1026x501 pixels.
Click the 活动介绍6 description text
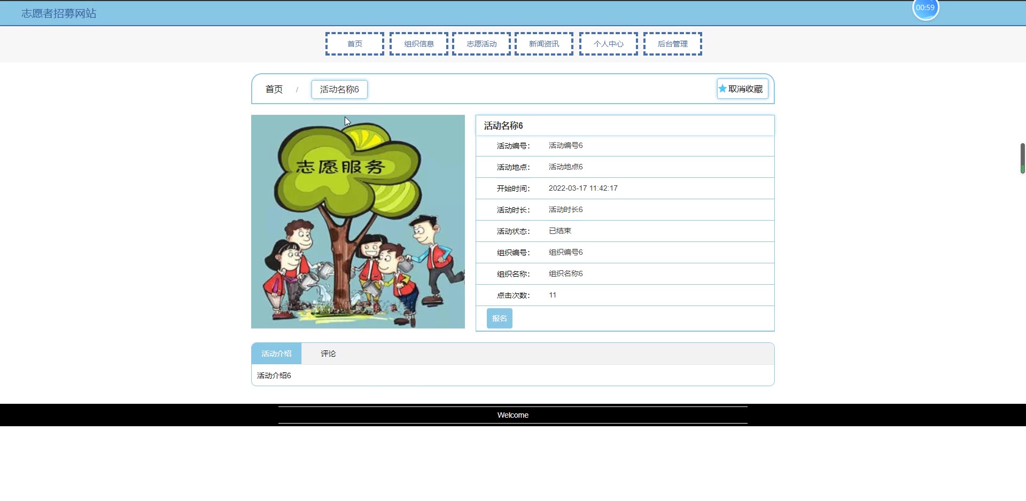(274, 375)
